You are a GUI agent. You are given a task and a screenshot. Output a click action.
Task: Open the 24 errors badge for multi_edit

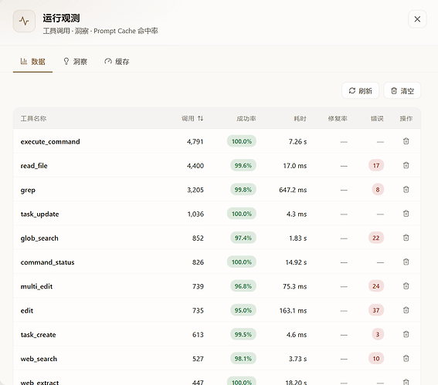376,286
